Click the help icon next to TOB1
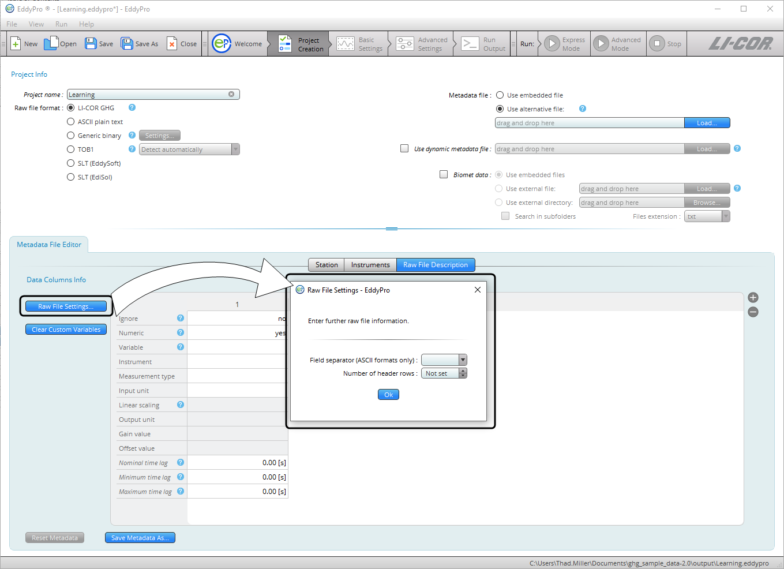This screenshot has height=569, width=784. tap(132, 149)
